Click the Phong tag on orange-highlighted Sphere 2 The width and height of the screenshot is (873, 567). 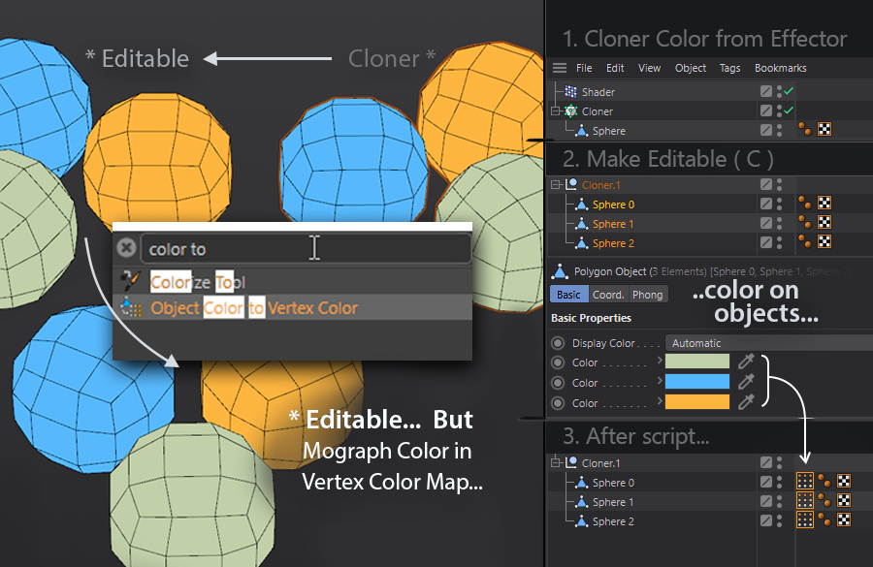pos(804,242)
